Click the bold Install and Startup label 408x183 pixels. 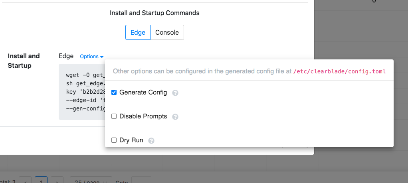24,61
